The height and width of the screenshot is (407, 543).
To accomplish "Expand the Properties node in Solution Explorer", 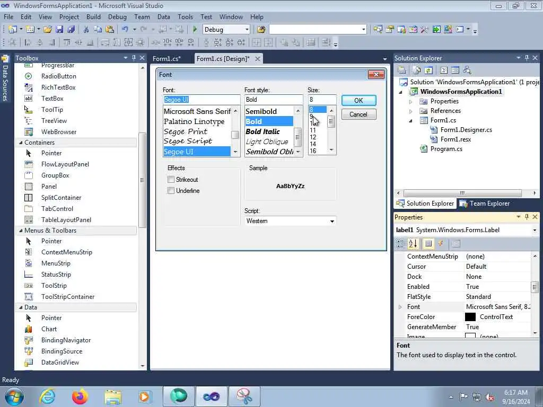I will tap(411, 101).
